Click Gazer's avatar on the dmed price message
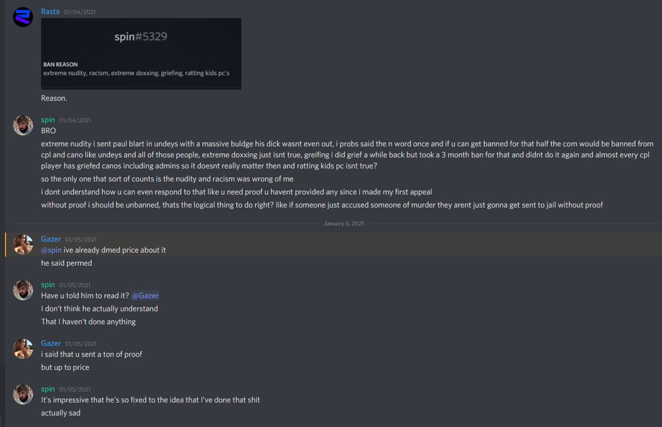 point(23,245)
